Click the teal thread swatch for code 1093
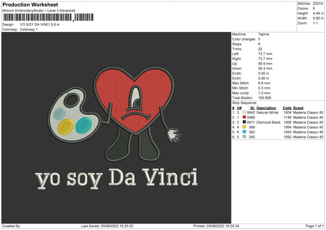The image size is (326, 230). point(244,132)
